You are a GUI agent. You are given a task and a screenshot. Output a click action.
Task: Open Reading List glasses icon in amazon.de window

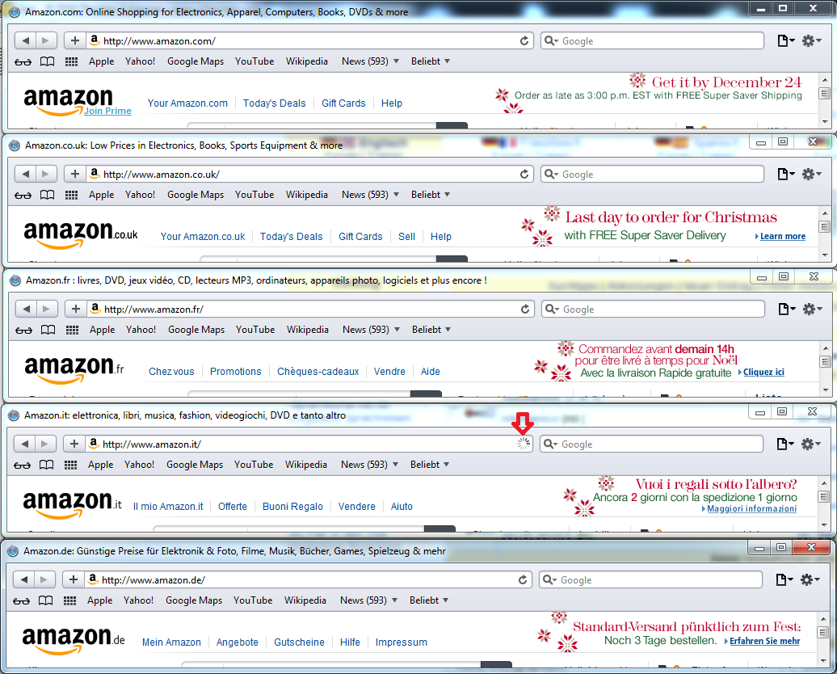pos(21,600)
